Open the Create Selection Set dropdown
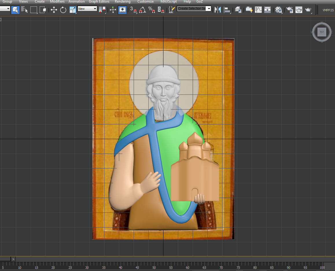Screen dimensions: 335x271 pyautogui.click(x=209, y=9)
